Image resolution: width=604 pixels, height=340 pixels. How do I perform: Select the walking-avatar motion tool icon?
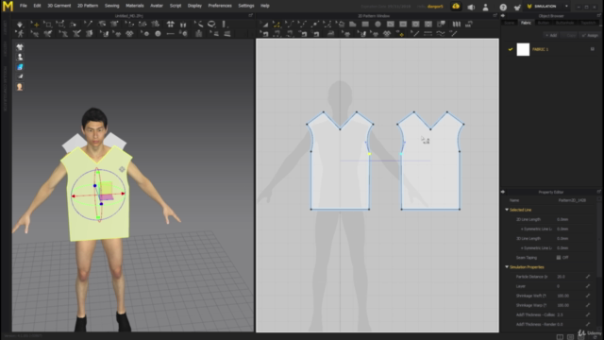[20, 34]
